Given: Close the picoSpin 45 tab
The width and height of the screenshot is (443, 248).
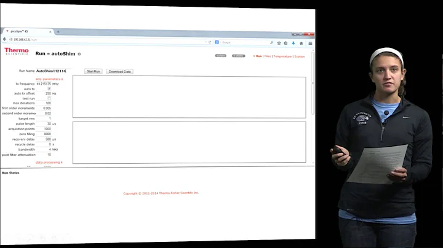Looking at the screenshot, I should tap(50, 32).
